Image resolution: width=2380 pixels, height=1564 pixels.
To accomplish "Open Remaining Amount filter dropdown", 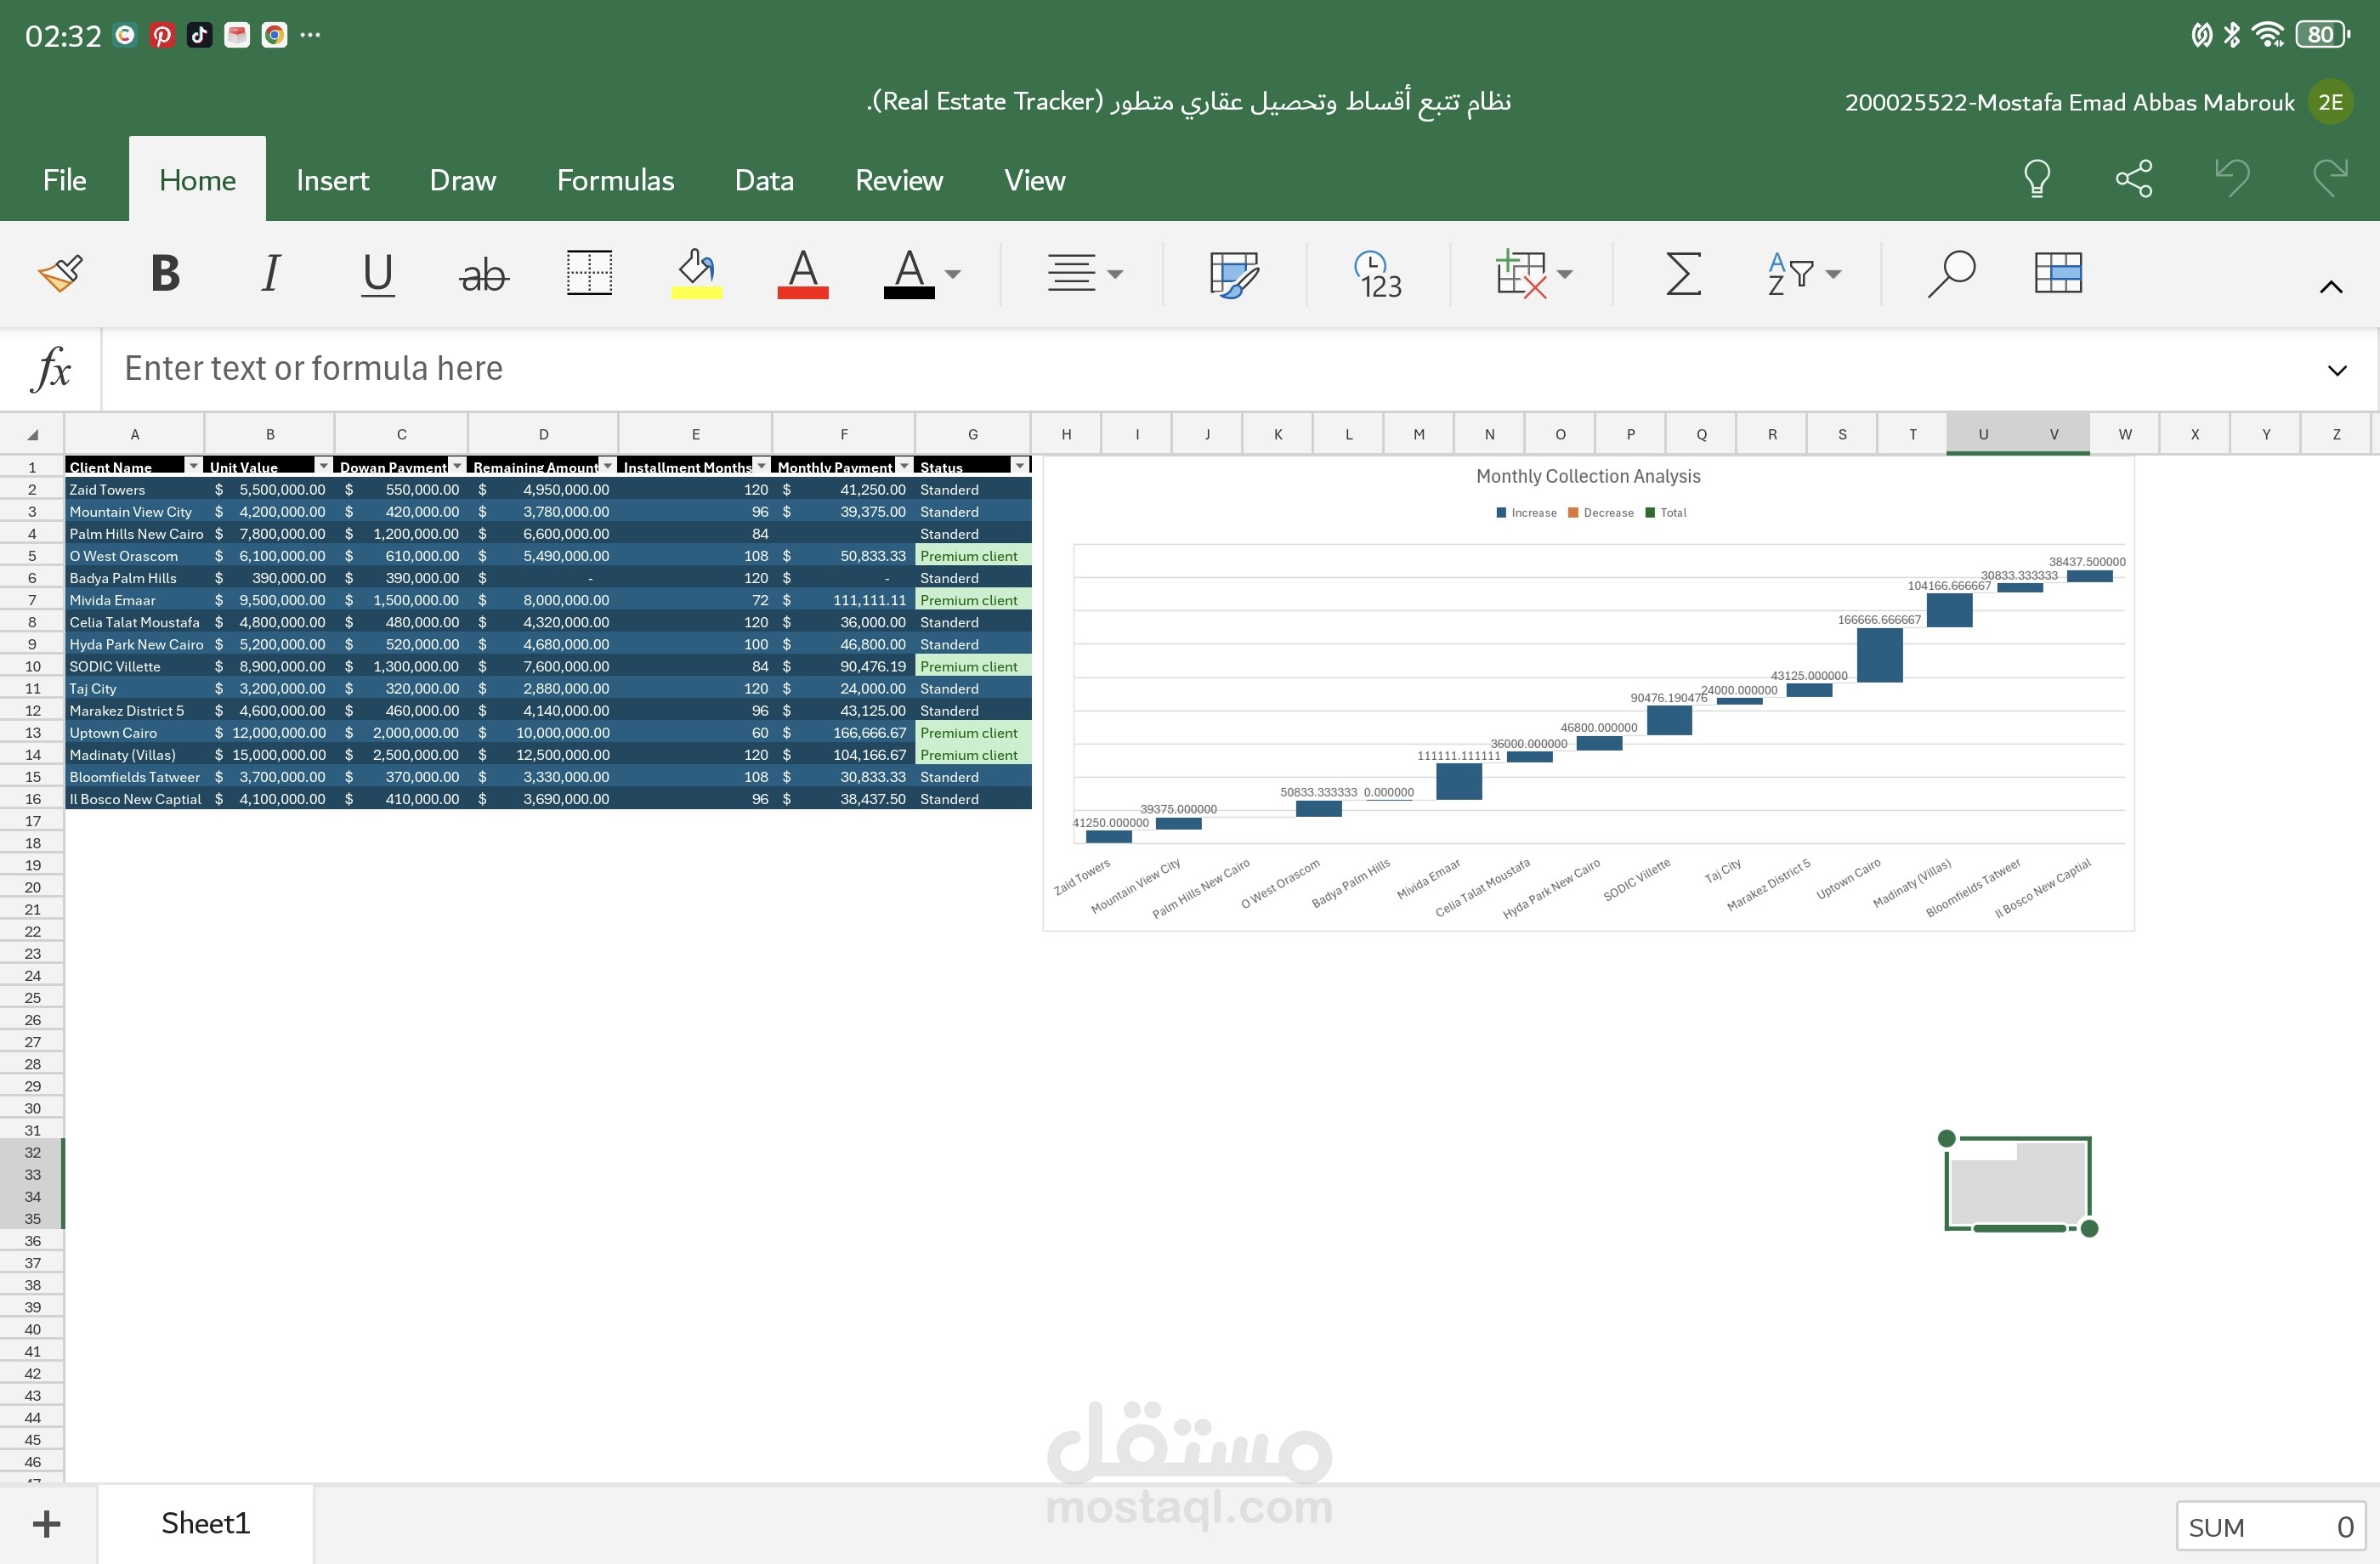I will (x=607, y=466).
